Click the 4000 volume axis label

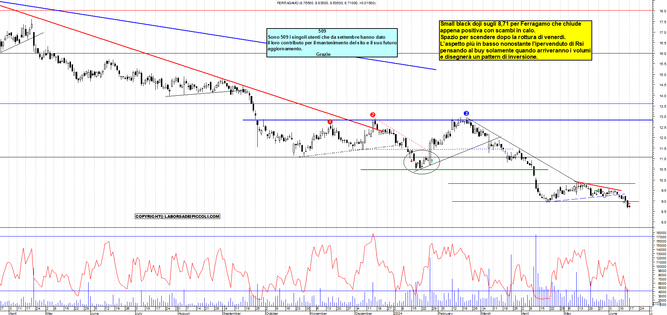point(662,292)
